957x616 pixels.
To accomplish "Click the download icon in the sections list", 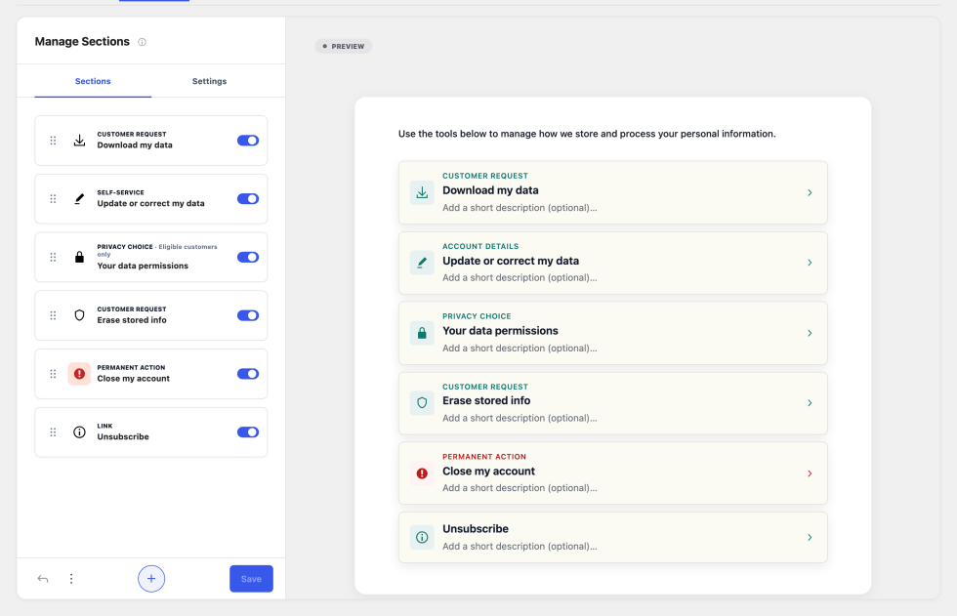I will (x=79, y=141).
